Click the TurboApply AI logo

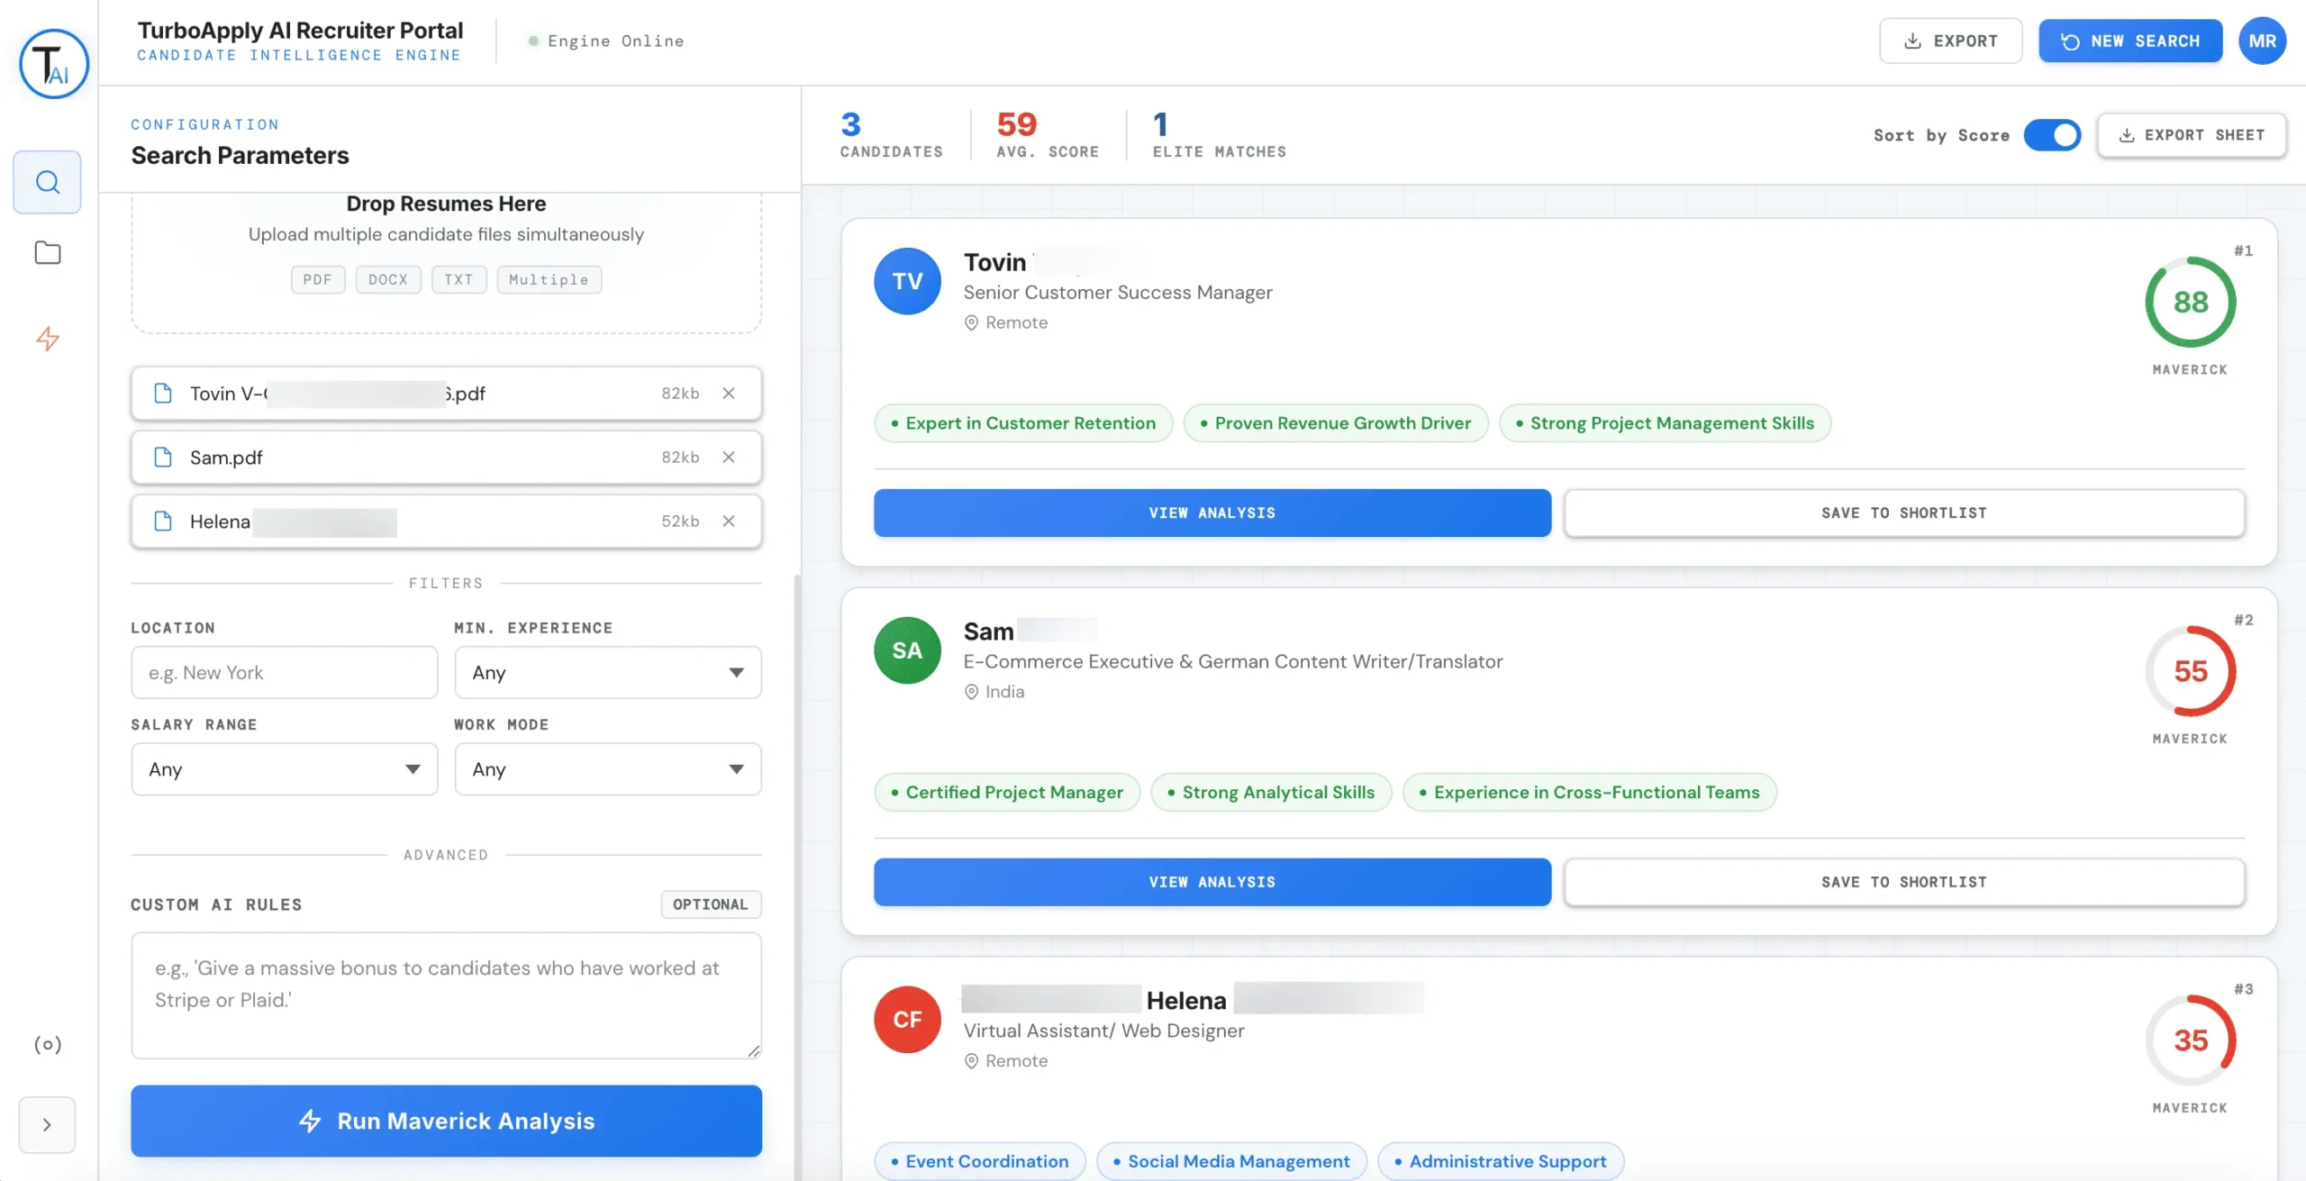tap(54, 63)
